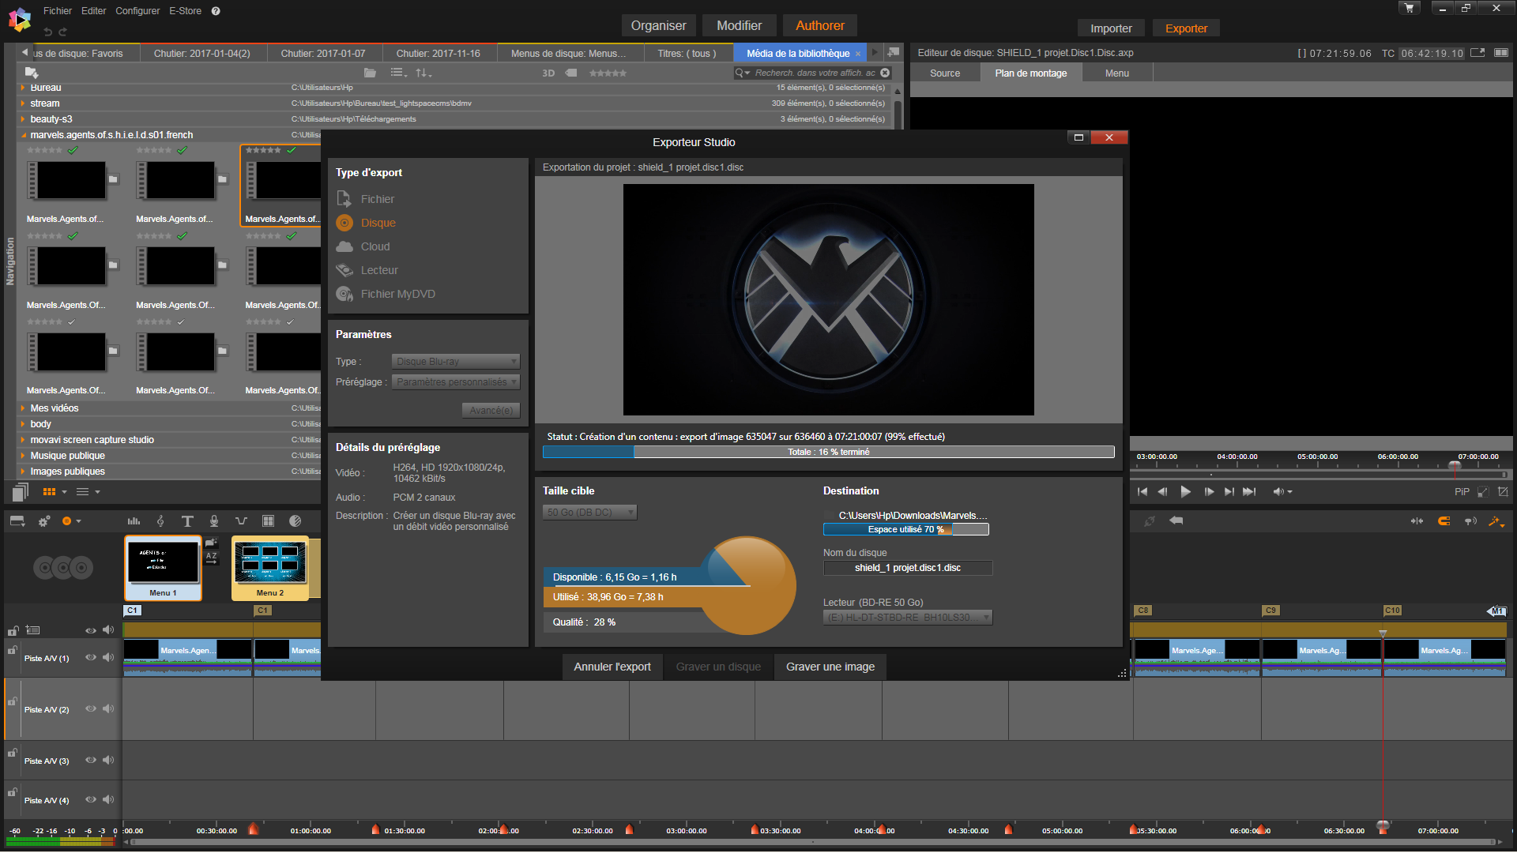Switch to the Menu tab in disc editor

(1116, 73)
